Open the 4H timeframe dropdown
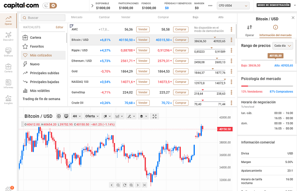This screenshot has height=191, width=297. click(x=77, y=116)
